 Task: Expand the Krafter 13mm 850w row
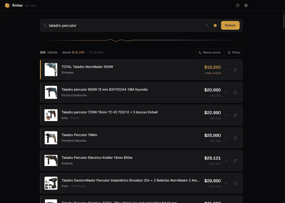click(226, 161)
